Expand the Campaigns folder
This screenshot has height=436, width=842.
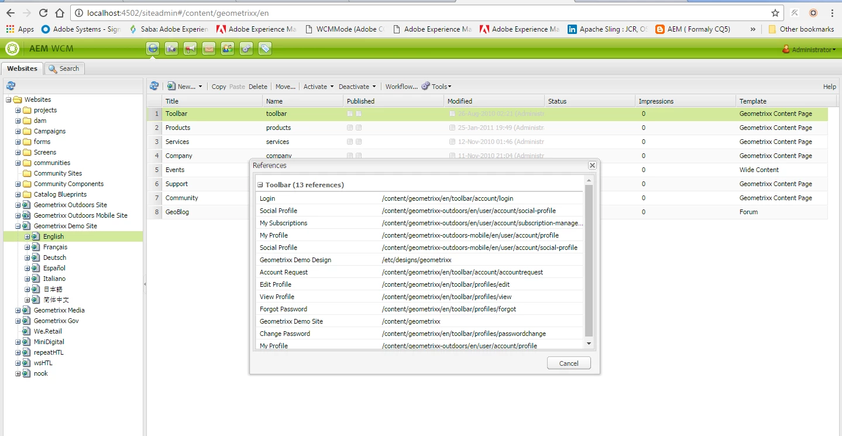click(18, 131)
